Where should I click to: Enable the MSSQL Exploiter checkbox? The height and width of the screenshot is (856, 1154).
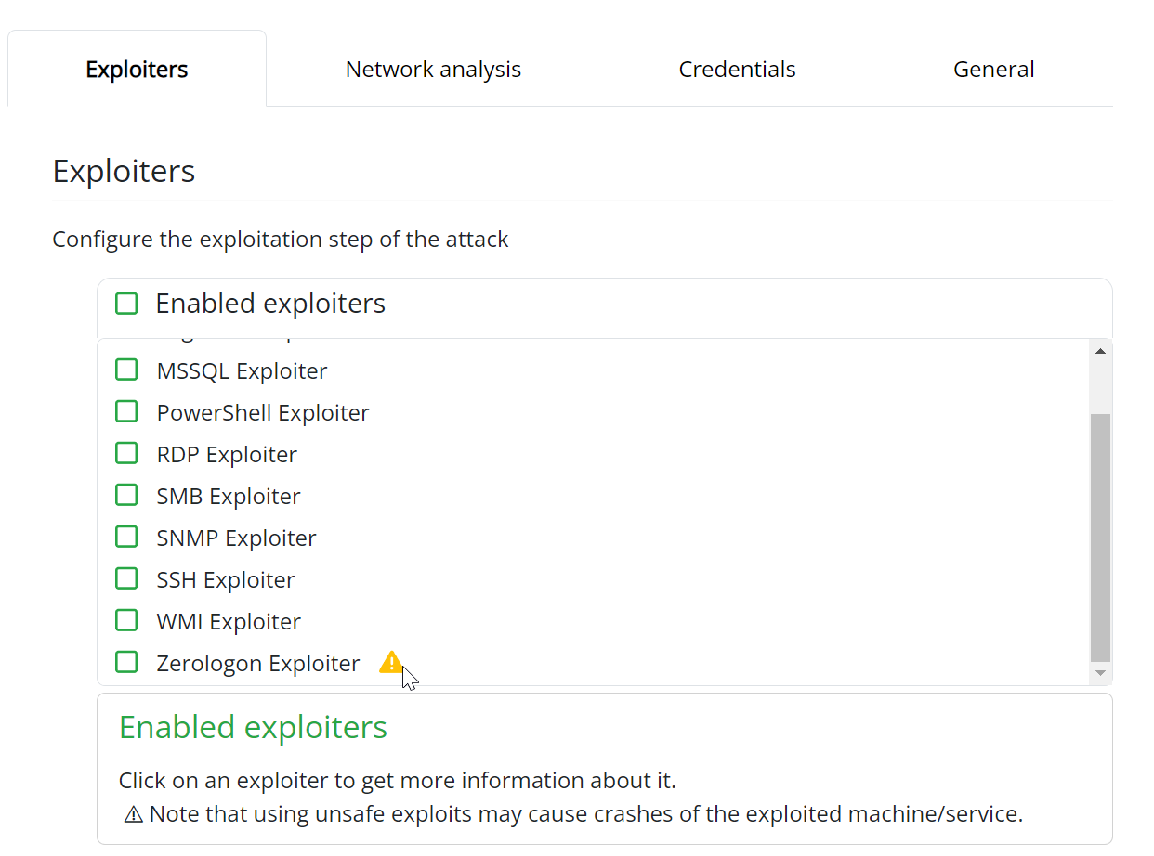[126, 370]
